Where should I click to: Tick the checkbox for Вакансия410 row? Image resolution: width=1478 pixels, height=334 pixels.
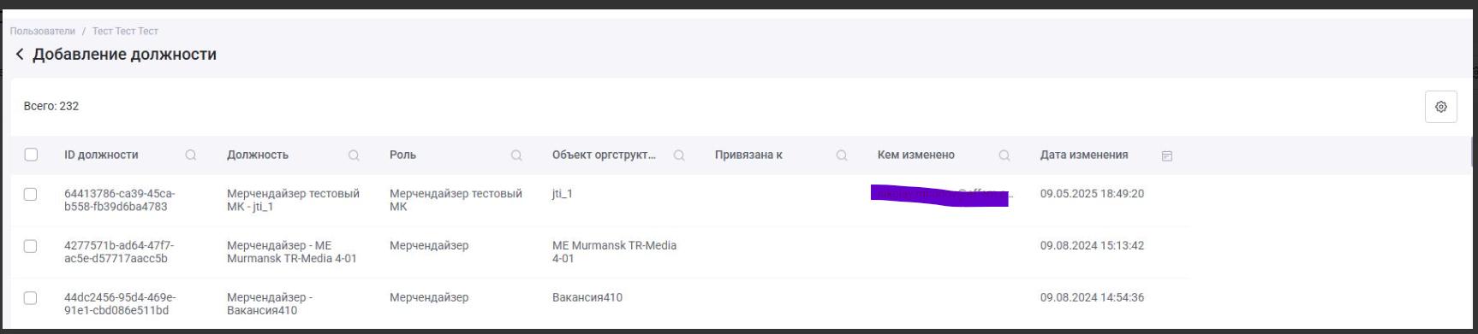click(31, 298)
